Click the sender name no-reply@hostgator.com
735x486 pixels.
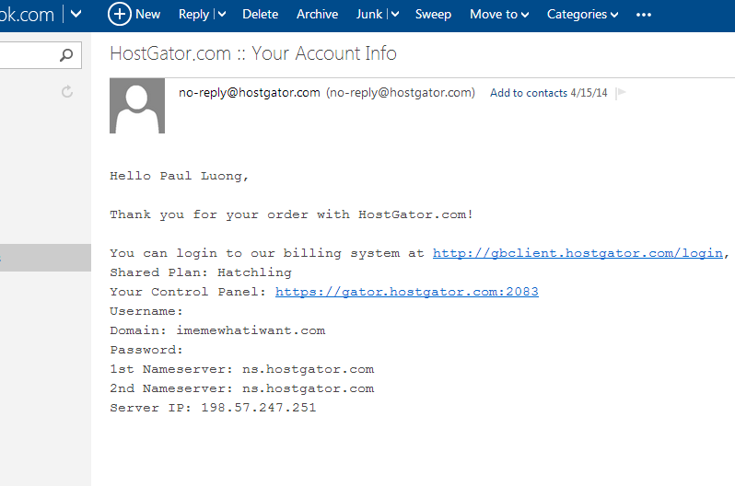click(x=250, y=93)
